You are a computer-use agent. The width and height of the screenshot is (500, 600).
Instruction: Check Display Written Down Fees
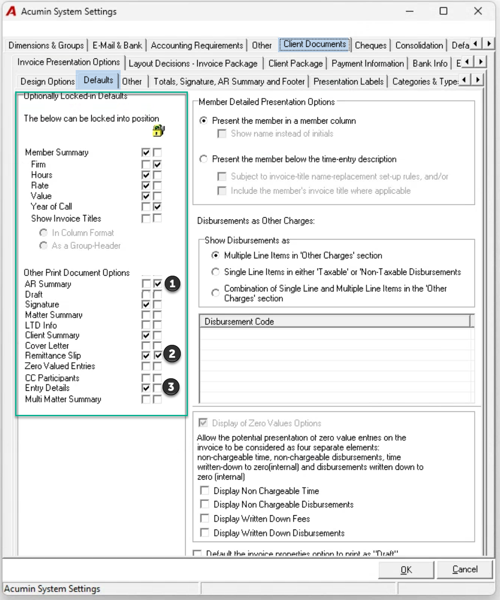[205, 518]
